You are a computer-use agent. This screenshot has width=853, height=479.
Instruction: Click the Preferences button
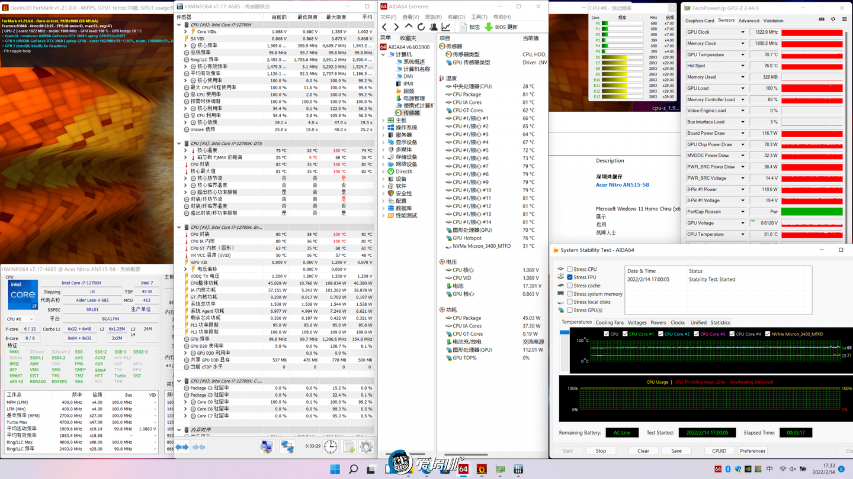coord(752,451)
